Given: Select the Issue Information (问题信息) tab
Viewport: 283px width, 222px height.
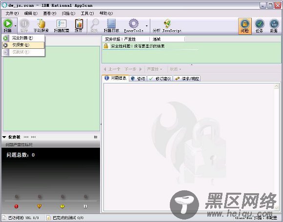Looking at the screenshot, I should click(x=116, y=78).
